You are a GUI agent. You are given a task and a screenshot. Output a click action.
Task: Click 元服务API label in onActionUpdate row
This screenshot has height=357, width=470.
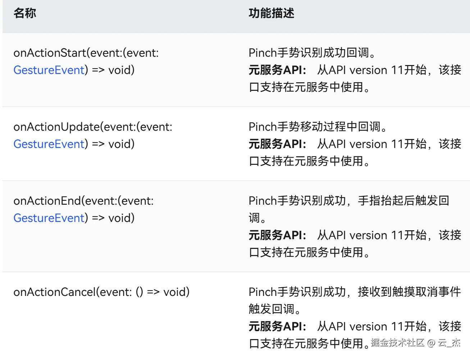point(277,144)
